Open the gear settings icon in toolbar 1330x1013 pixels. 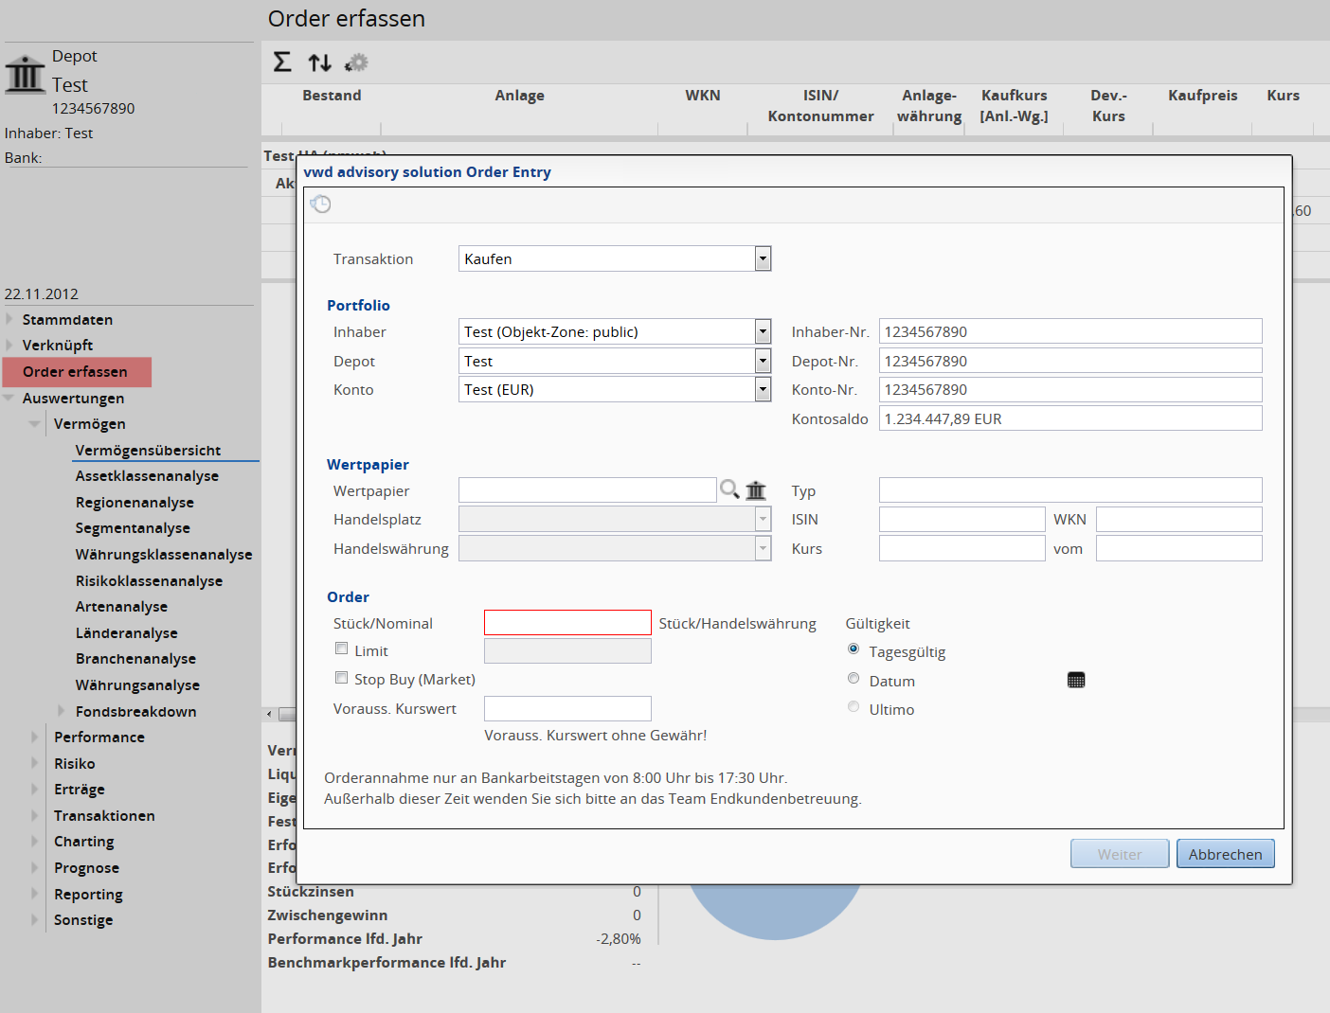point(357,62)
